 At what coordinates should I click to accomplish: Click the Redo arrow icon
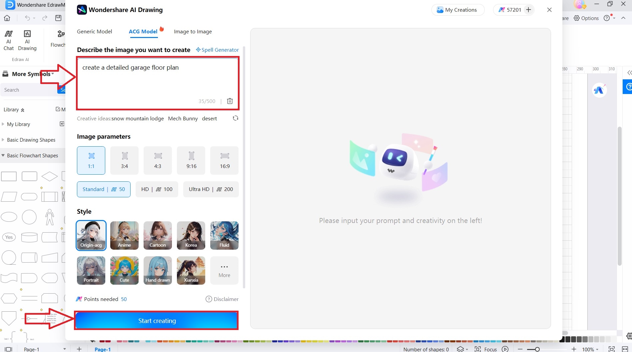pos(45,18)
